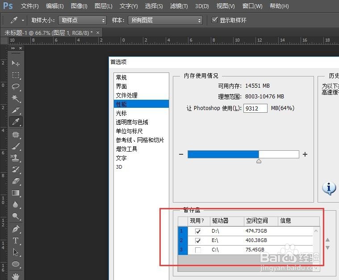
Task: Select the Dodge tool
Action: [16, 216]
